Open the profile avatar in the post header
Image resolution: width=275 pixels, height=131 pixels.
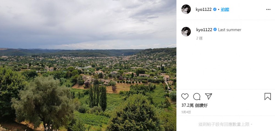(x=186, y=9)
